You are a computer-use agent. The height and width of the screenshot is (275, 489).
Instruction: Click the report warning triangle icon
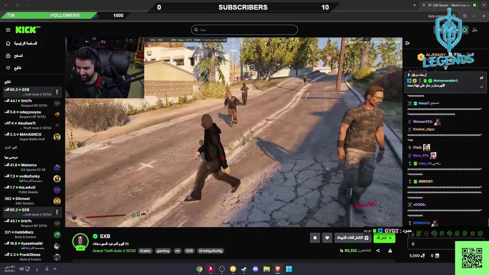click(390, 251)
